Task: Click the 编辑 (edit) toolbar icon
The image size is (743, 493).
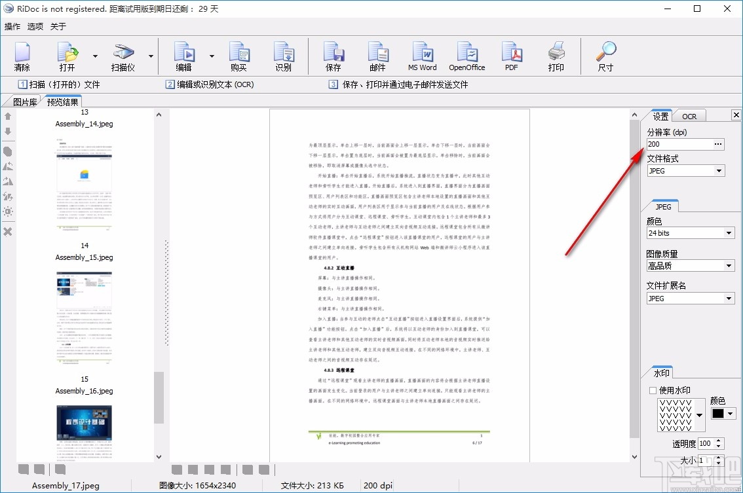Action: point(184,57)
